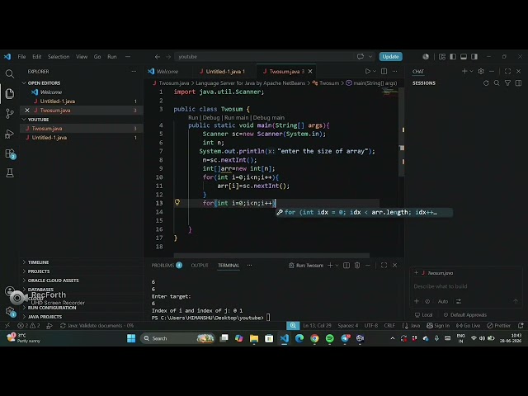
Task: Select the for idx loop suggestion
Action: point(364,212)
